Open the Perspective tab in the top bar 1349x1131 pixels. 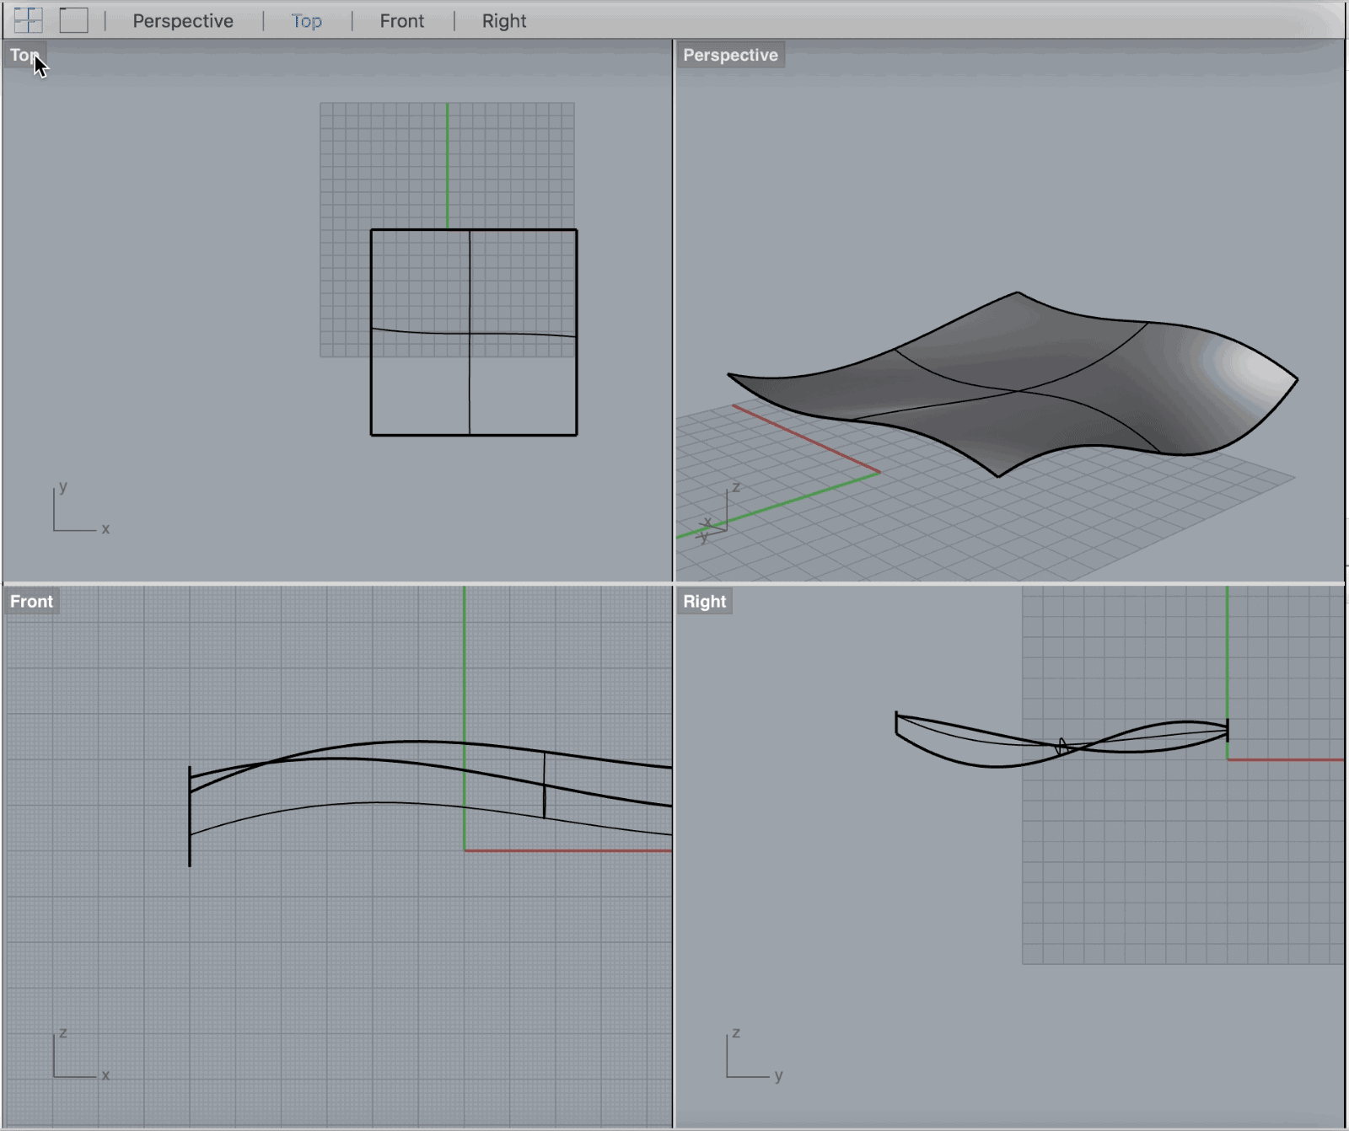183,21
